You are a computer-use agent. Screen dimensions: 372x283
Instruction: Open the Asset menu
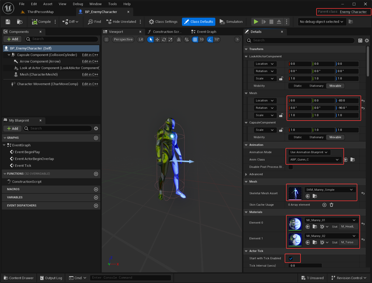pyautogui.click(x=48, y=4)
